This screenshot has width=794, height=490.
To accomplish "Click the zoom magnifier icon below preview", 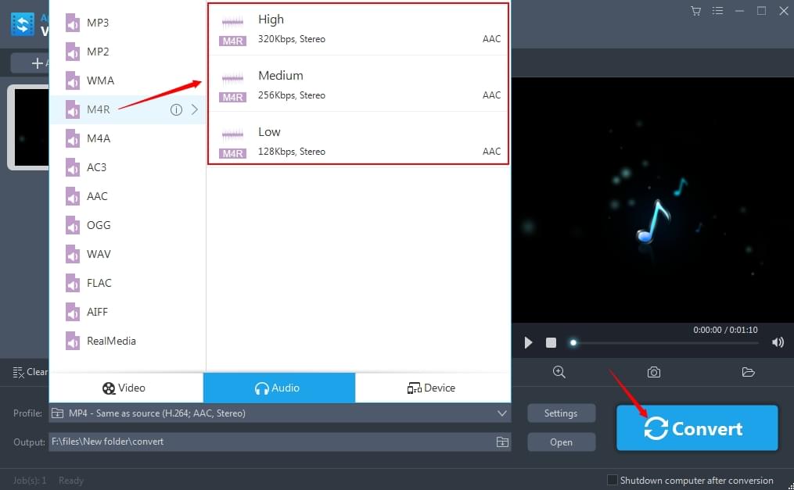I will click(x=559, y=372).
